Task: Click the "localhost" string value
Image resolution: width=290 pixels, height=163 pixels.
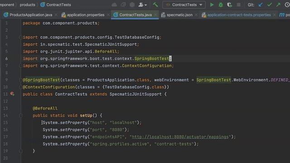Action: pos(123,123)
